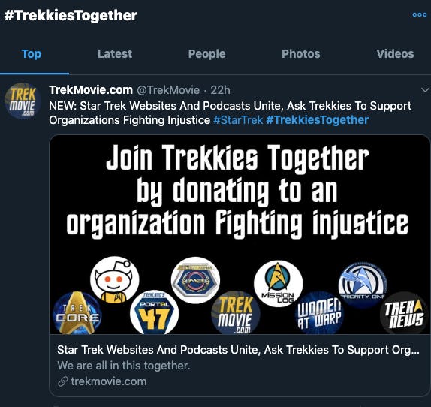This screenshot has height=407, width=431.
Task: Open the TrekMovie.com account name
Action: (x=91, y=90)
